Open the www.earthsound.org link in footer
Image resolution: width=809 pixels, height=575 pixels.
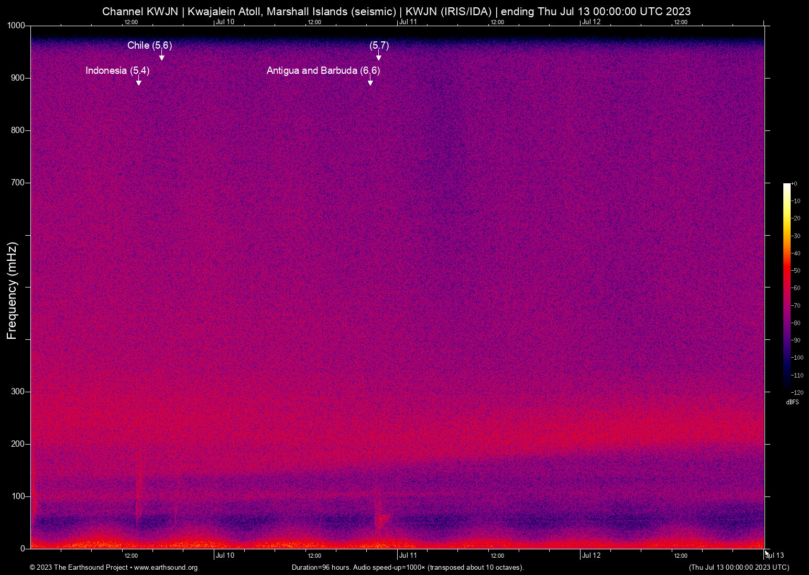point(166,568)
